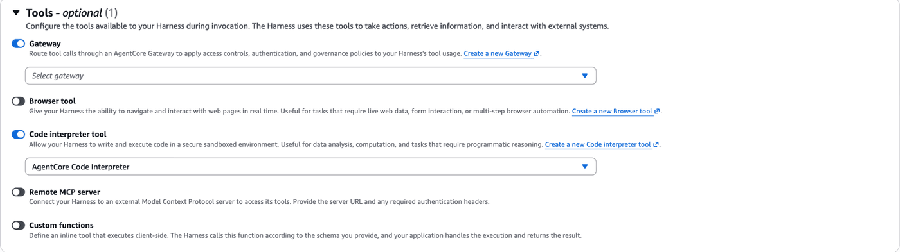Click the Gateway label text

point(45,44)
